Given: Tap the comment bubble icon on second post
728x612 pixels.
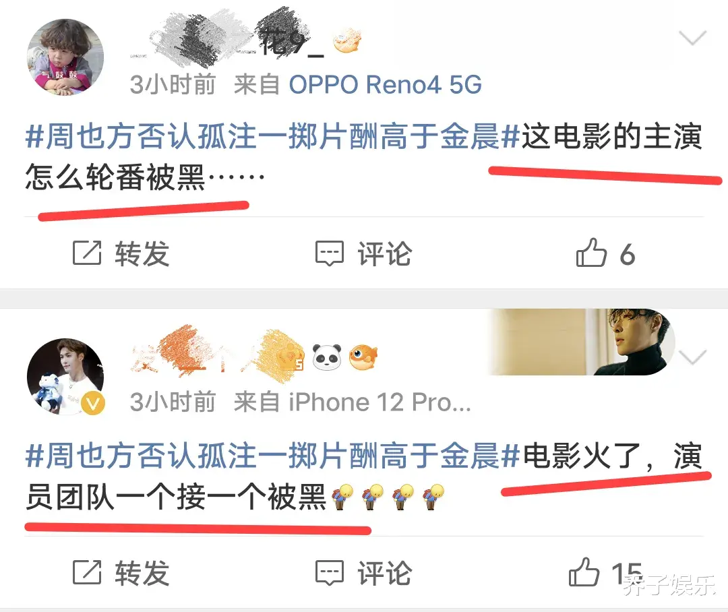Looking at the screenshot, I should [x=329, y=572].
